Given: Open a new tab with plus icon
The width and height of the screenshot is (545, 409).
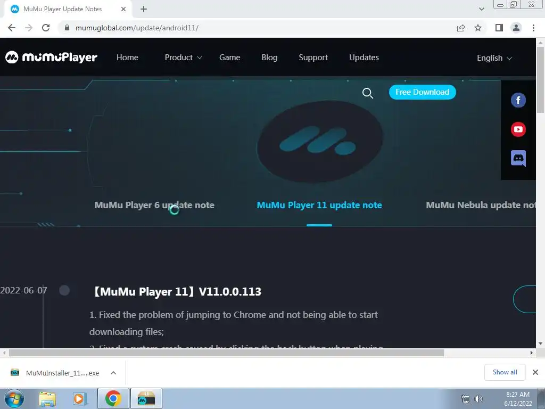Looking at the screenshot, I should point(144,9).
